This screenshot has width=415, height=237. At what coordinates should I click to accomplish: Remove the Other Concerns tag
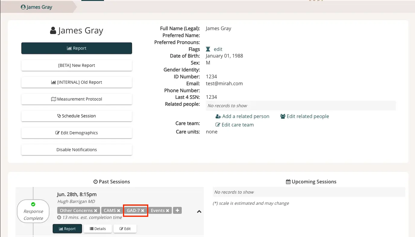(x=96, y=210)
